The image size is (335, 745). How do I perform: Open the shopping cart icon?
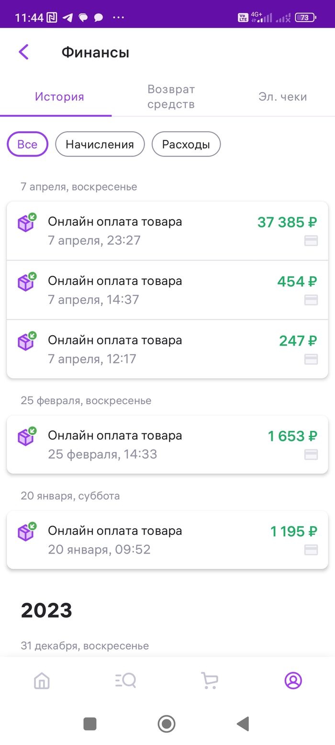tap(210, 680)
